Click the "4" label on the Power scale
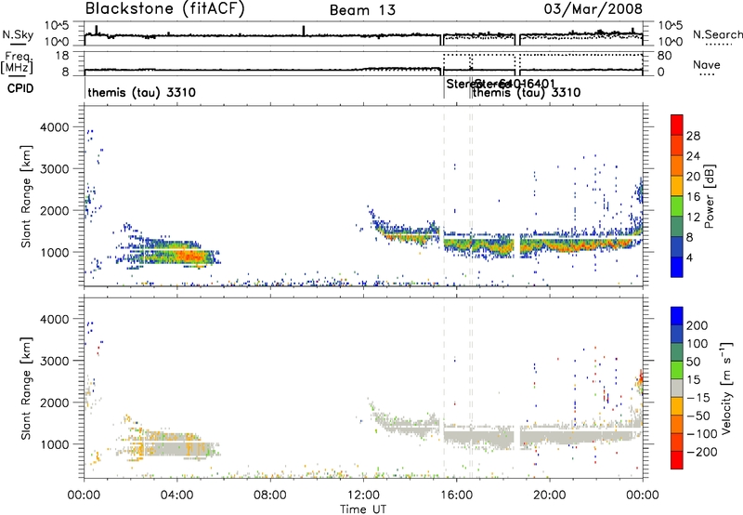 coord(690,257)
